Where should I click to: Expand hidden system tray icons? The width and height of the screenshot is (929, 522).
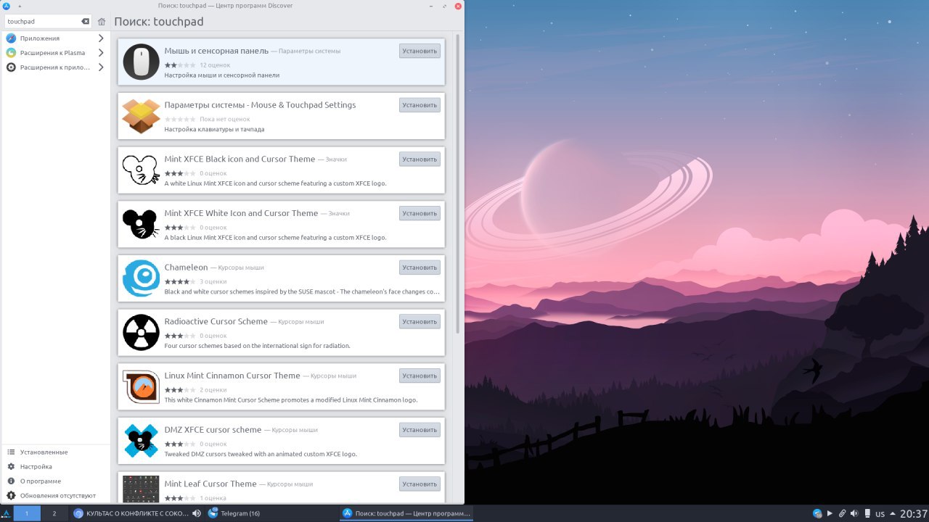(893, 513)
